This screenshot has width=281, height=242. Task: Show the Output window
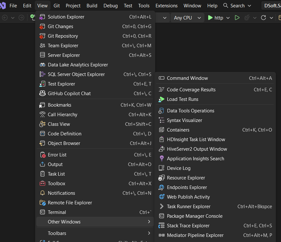(95, 164)
